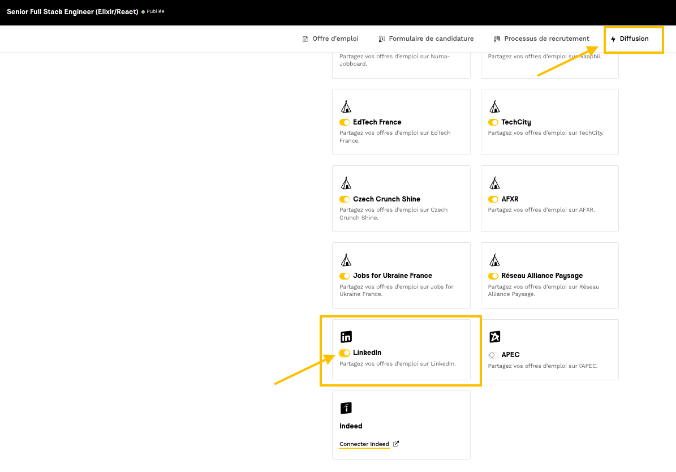Click the external link icon beside Connecter Indeed

pos(396,444)
